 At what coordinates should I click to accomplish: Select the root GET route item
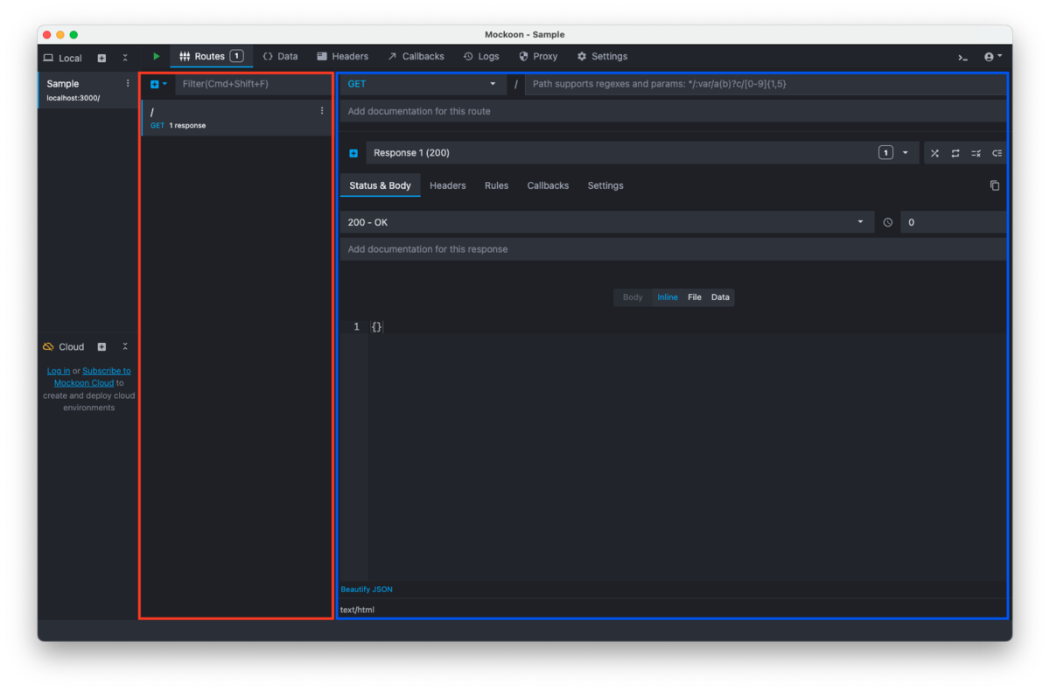[236, 118]
